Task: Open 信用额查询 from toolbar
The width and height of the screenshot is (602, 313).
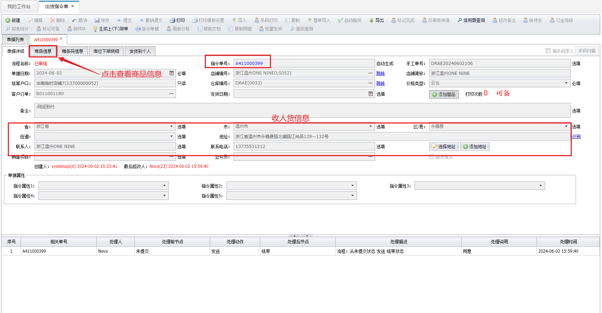Action: click(x=471, y=20)
